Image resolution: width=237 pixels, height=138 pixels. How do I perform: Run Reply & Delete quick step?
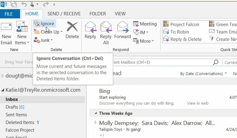pyautogui.click(x=183, y=39)
